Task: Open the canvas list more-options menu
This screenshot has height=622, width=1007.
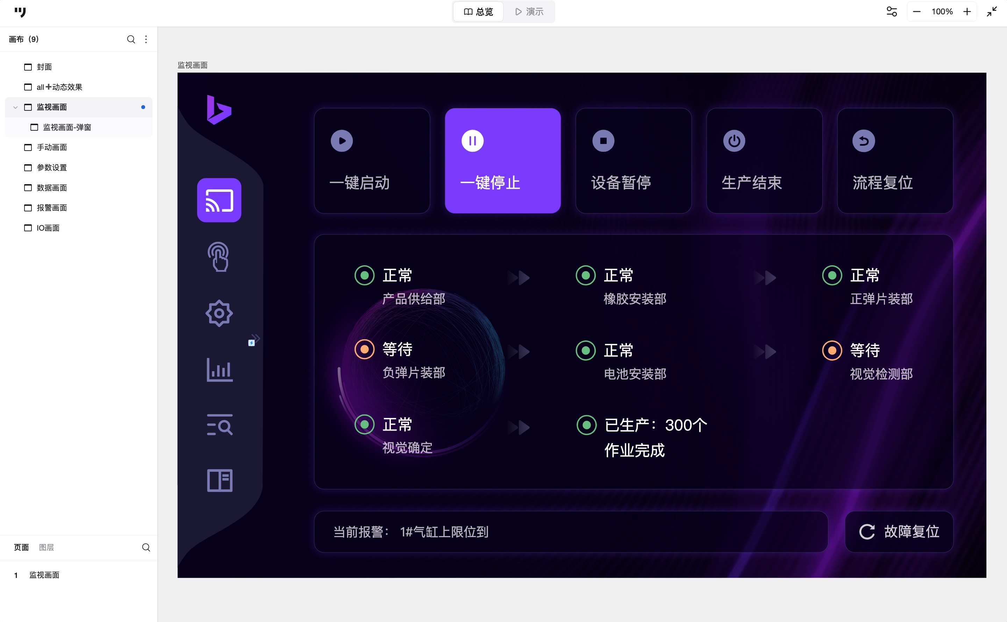Action: pyautogui.click(x=146, y=39)
